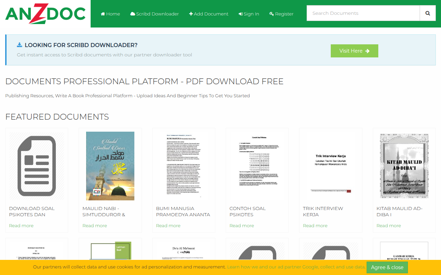This screenshot has width=441, height=275.
Task: Open the Home menu item
Action: 110,14
